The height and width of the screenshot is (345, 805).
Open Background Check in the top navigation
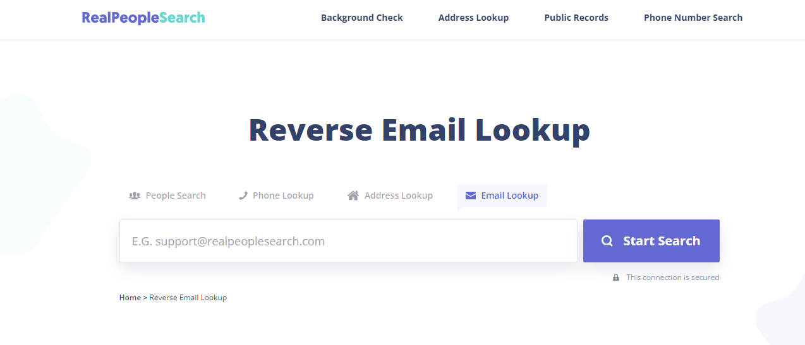361,18
